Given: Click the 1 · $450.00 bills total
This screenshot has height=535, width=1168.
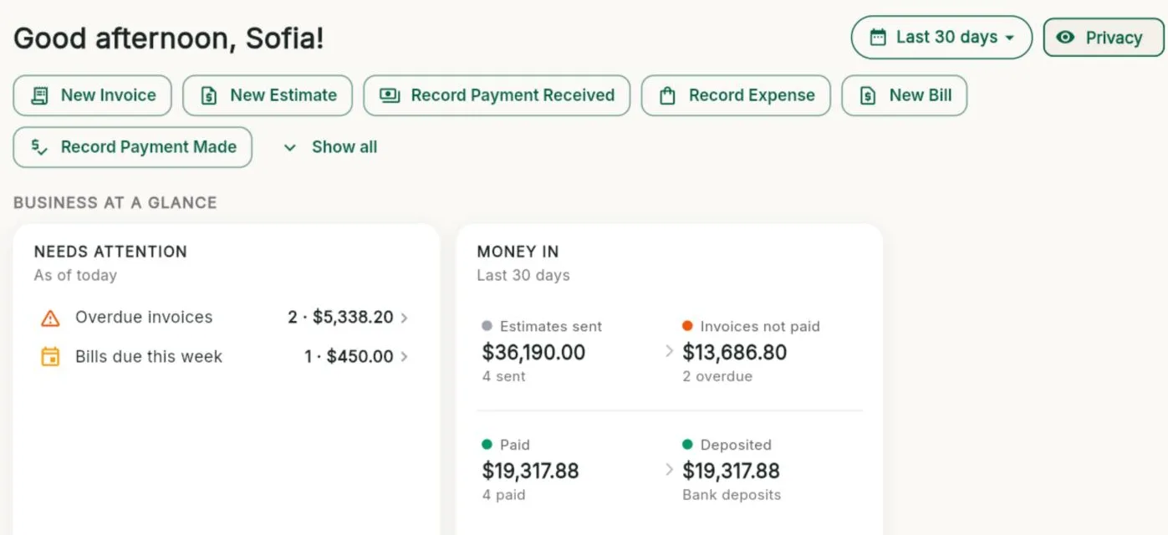Looking at the screenshot, I should (x=349, y=357).
